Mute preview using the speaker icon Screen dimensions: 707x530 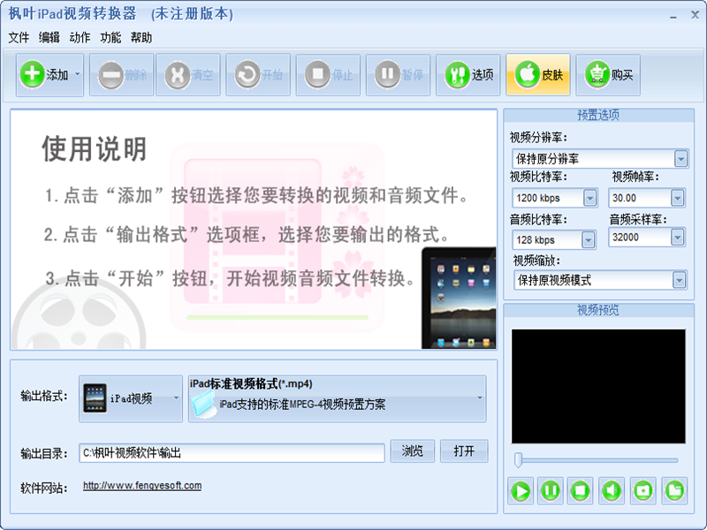[611, 489]
